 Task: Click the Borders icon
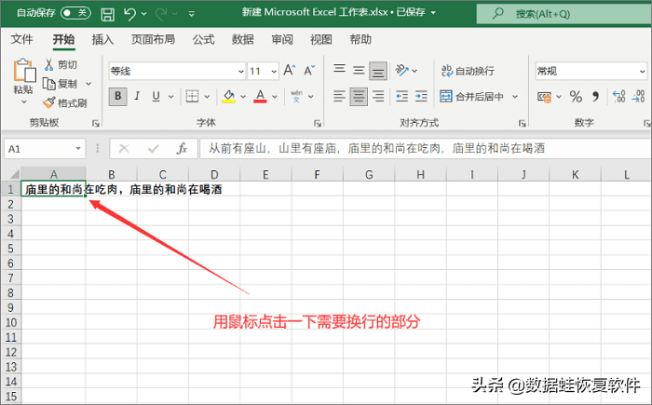(192, 97)
